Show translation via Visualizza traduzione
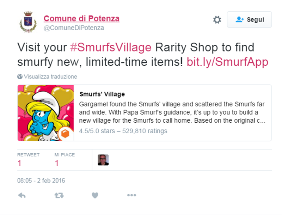Viewport: 282px width, 215px height. 50,76
